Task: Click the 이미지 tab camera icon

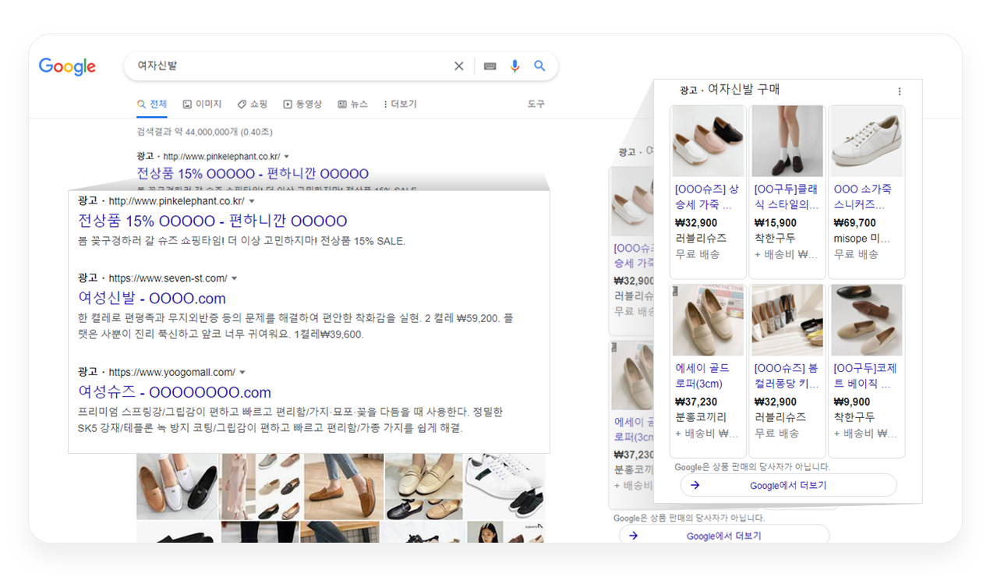Action: (189, 103)
